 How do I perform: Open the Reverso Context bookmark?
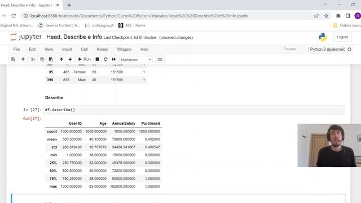tap(59, 25)
